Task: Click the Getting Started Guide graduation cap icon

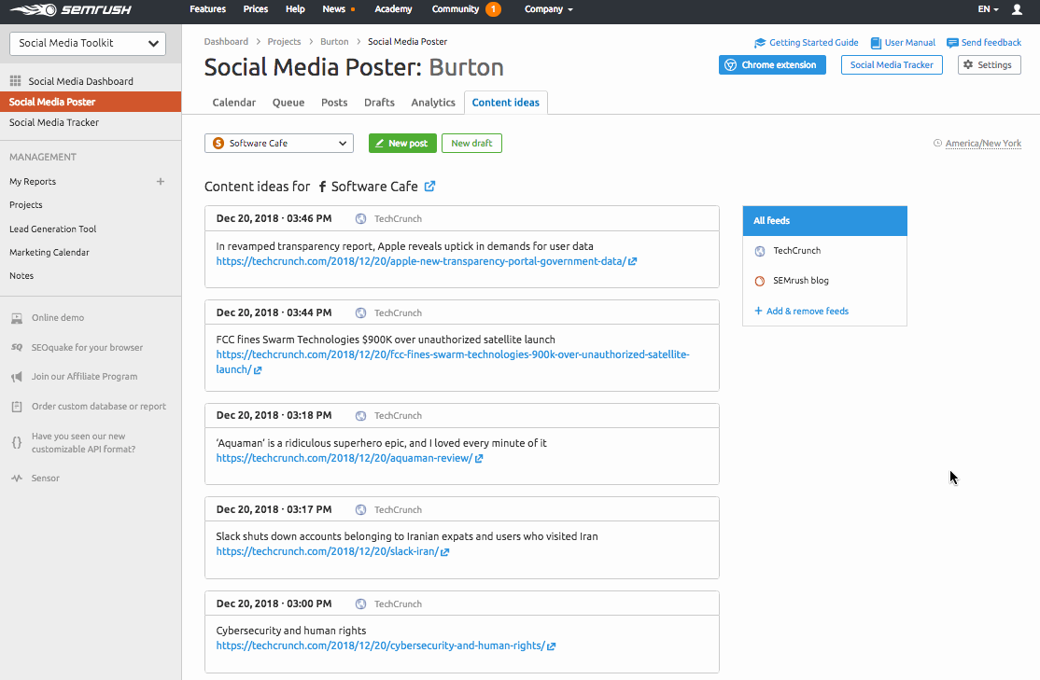Action: pyautogui.click(x=760, y=43)
